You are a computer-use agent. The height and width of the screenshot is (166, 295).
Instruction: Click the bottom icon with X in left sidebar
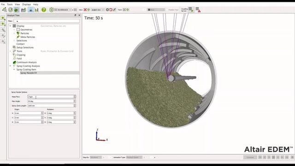pos(3,41)
